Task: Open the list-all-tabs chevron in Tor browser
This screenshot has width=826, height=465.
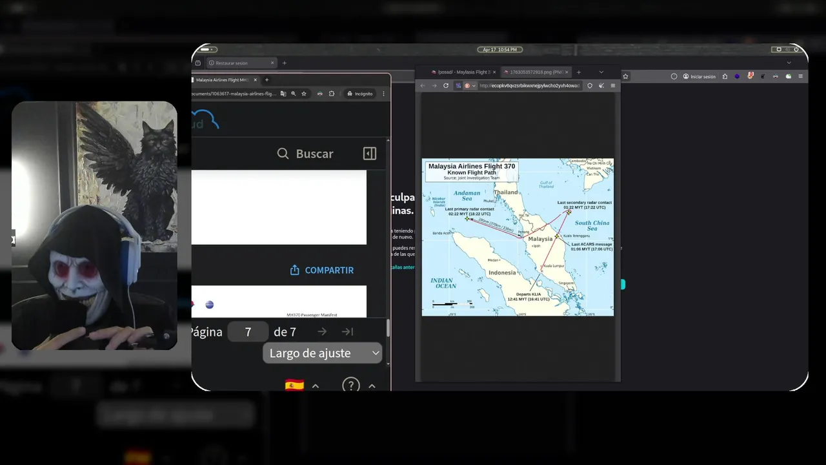Action: pos(601,72)
